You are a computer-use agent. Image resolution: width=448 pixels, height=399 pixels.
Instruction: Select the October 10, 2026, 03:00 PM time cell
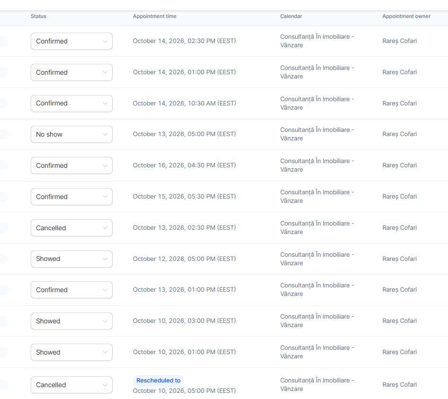click(x=184, y=321)
